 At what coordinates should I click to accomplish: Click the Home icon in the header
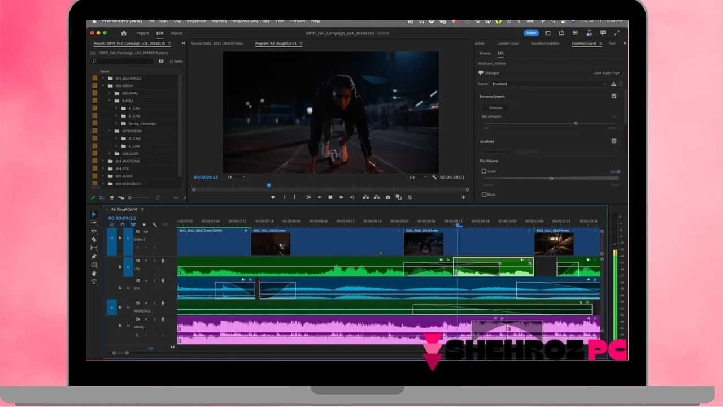click(x=124, y=33)
